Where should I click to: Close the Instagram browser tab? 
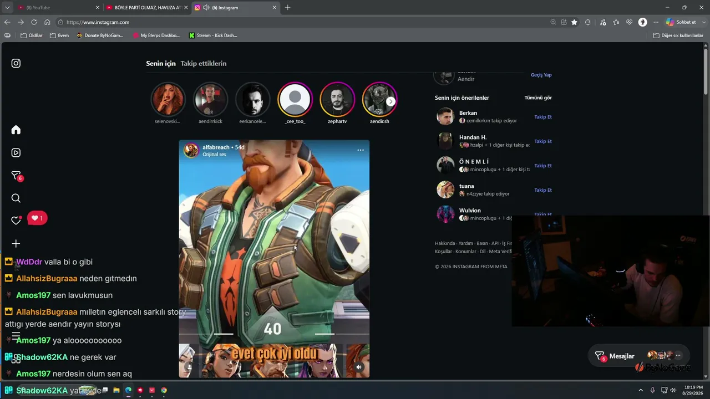(x=274, y=8)
